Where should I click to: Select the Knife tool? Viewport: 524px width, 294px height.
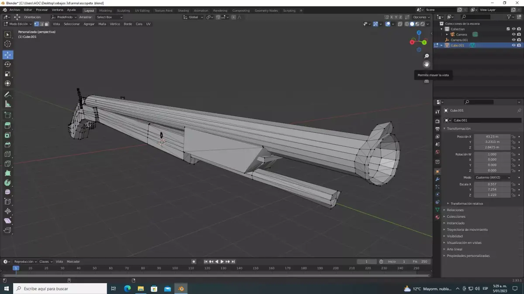(x=8, y=164)
